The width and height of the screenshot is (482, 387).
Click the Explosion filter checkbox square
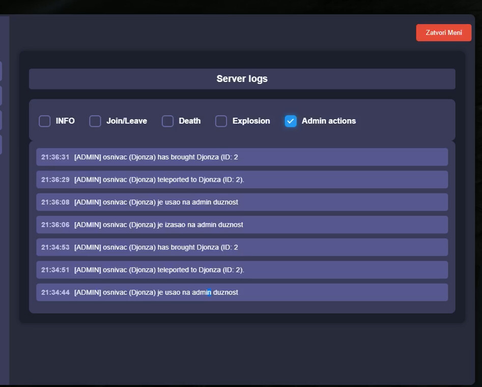(x=221, y=121)
